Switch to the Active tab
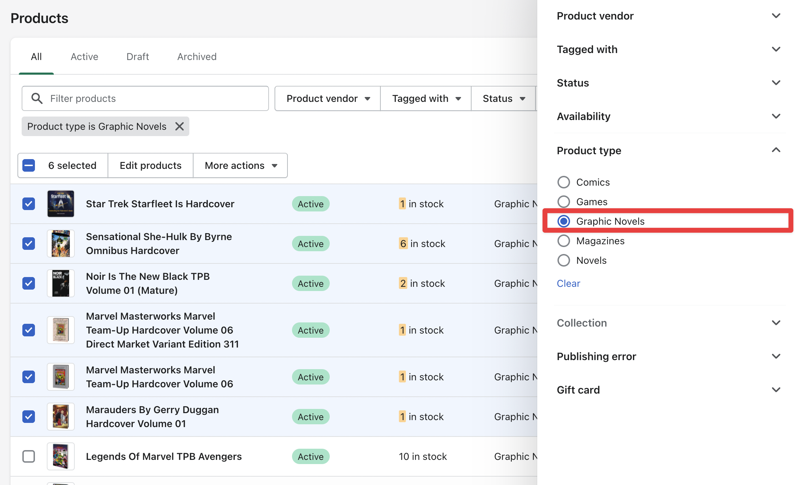Screen dimensions: 795x485 coord(85,57)
